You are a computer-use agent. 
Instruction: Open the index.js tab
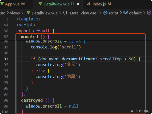click(x=102, y=4)
